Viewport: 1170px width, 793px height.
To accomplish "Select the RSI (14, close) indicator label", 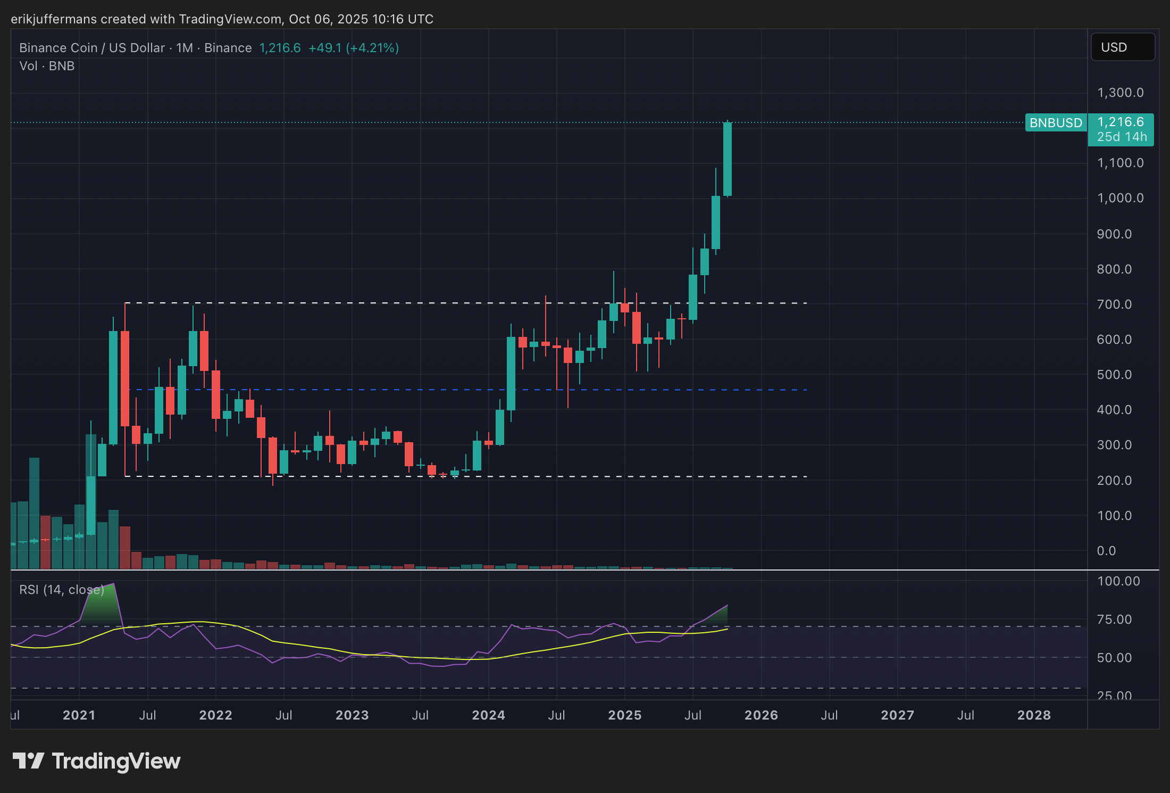I will coord(62,590).
